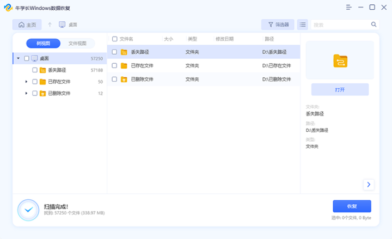Click the magnifier search icon
Viewport: 392px width, 239px height.
(373, 24)
